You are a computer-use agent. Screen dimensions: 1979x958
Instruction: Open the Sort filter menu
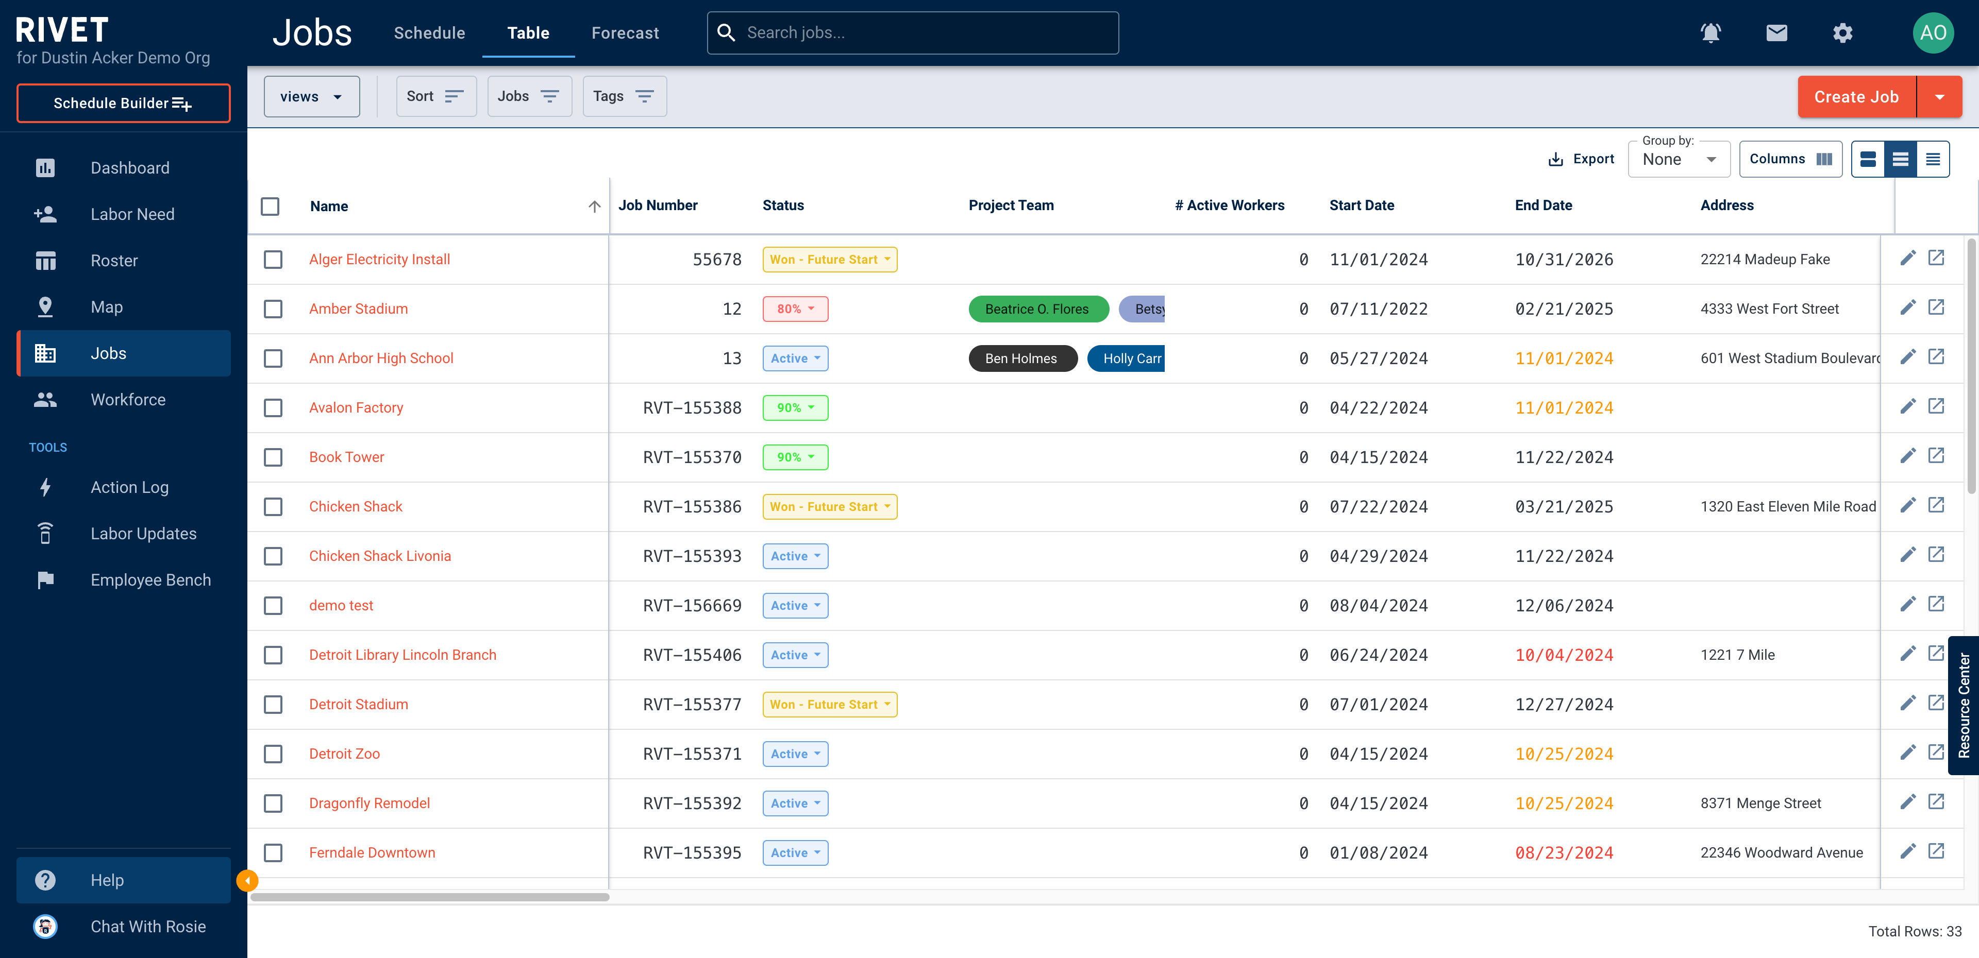click(x=435, y=97)
